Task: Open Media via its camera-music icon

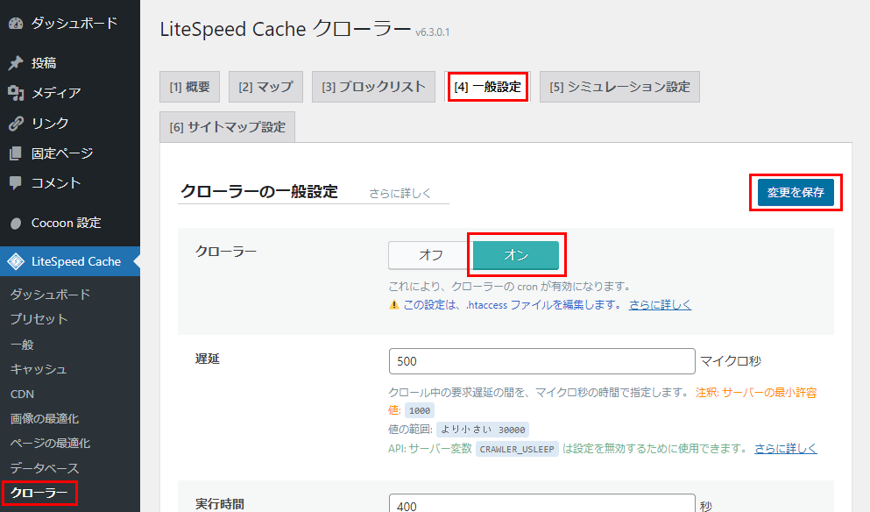Action: (x=16, y=93)
